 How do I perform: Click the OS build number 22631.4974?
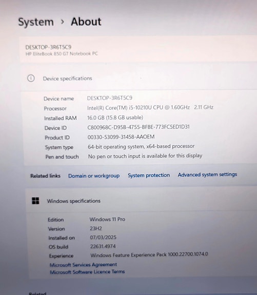(x=103, y=246)
